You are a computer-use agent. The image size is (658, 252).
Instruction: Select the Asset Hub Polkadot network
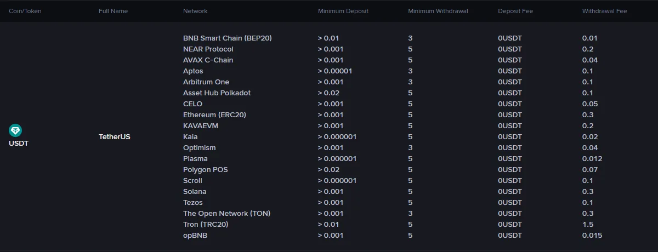click(217, 93)
